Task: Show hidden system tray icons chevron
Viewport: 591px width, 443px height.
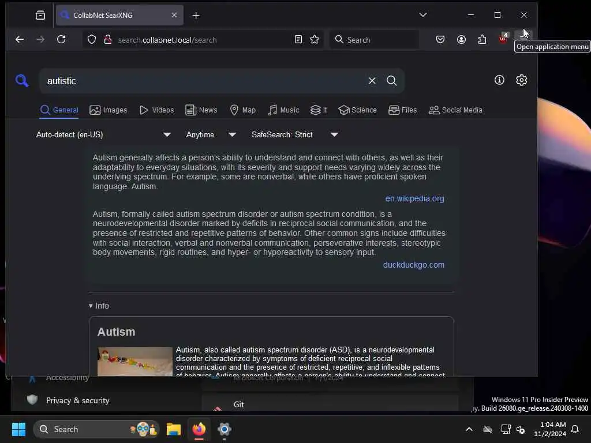Action: pyautogui.click(x=469, y=429)
